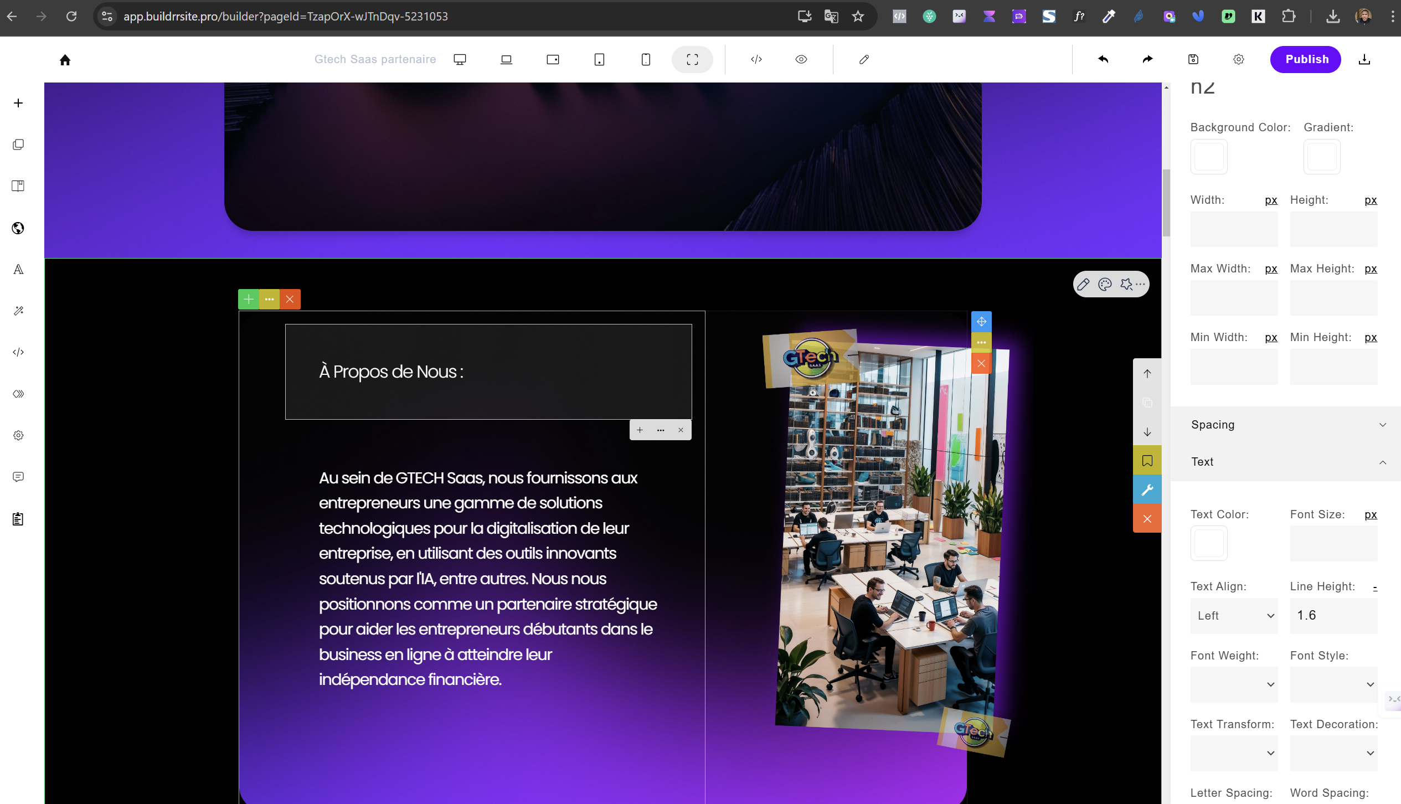Click the Publish button
1401x804 pixels.
tap(1306, 59)
